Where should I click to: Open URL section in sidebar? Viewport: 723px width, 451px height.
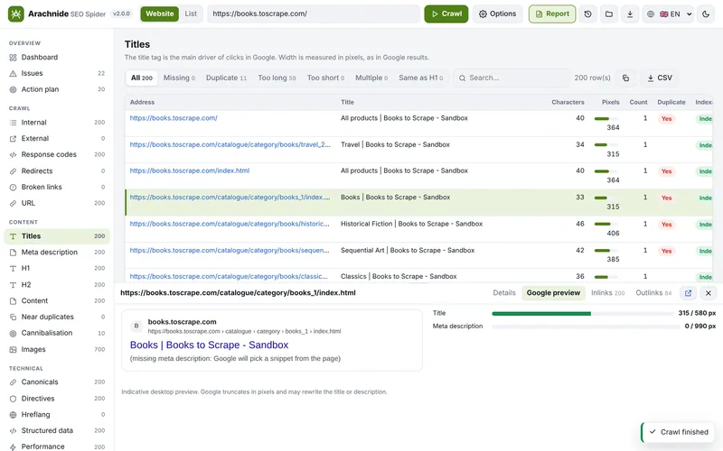pyautogui.click(x=57, y=204)
